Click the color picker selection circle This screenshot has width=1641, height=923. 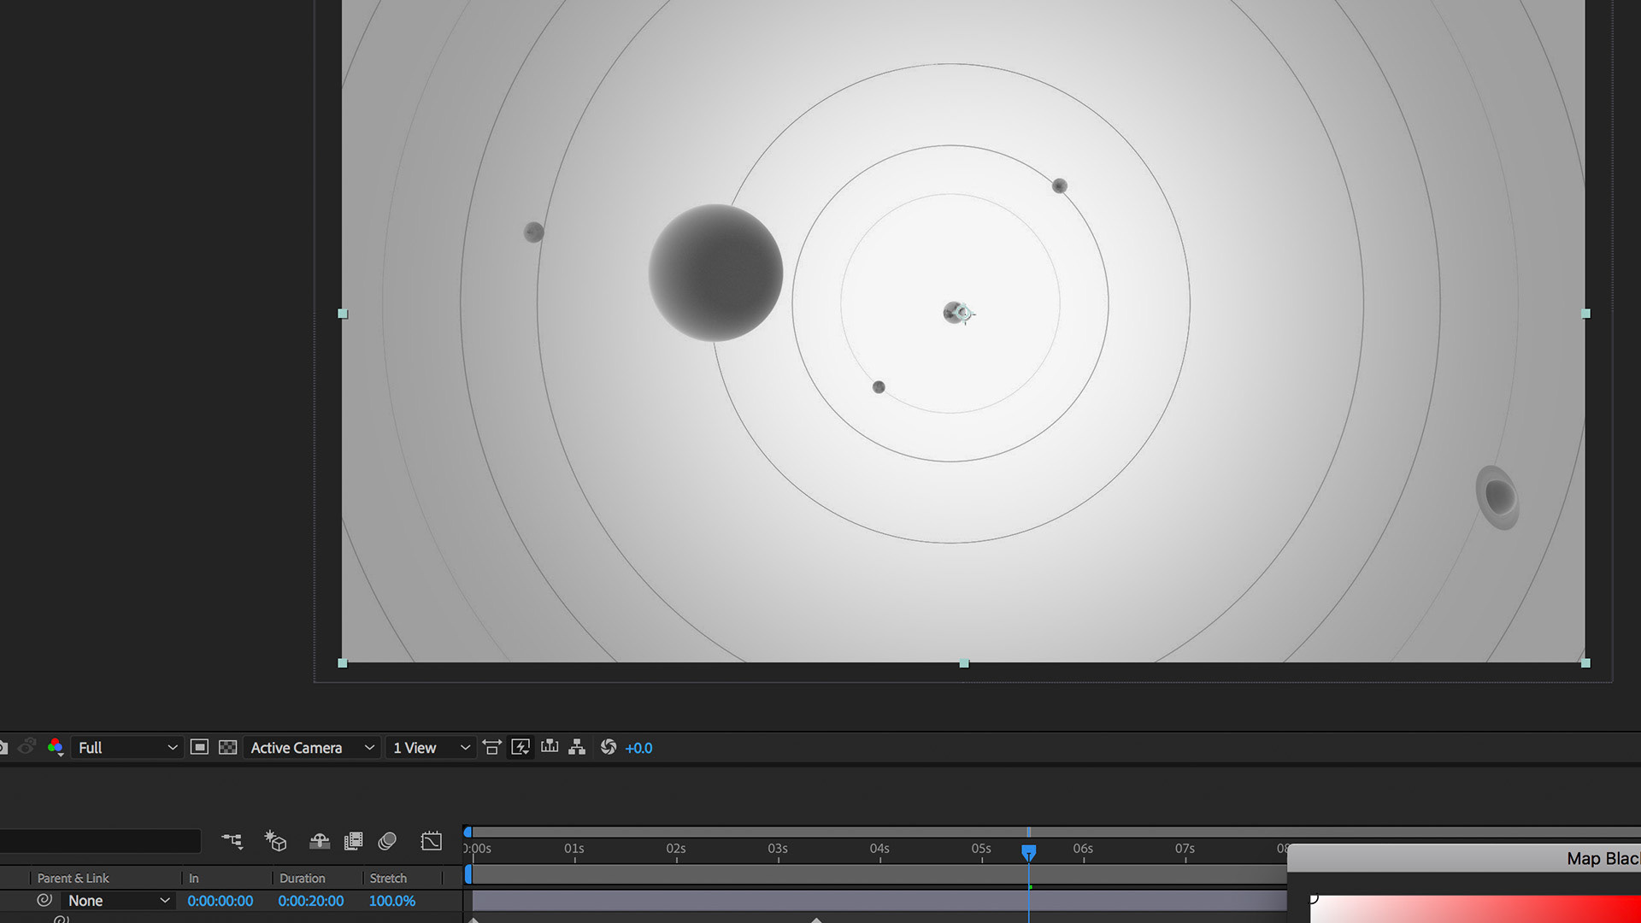point(1314,897)
